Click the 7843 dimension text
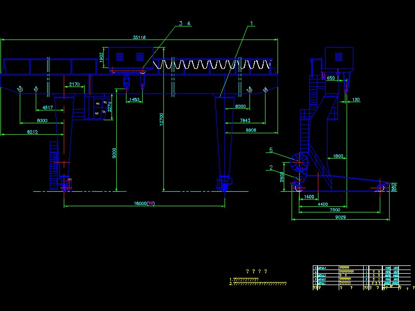Screen dimensions: 415x311 [x=245, y=120]
